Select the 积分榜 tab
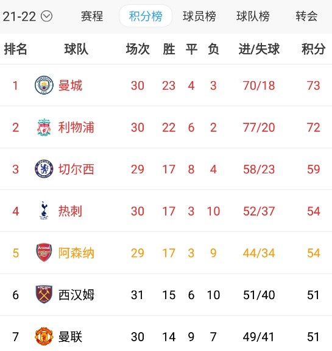The height and width of the screenshot is (351, 332). coord(146,16)
